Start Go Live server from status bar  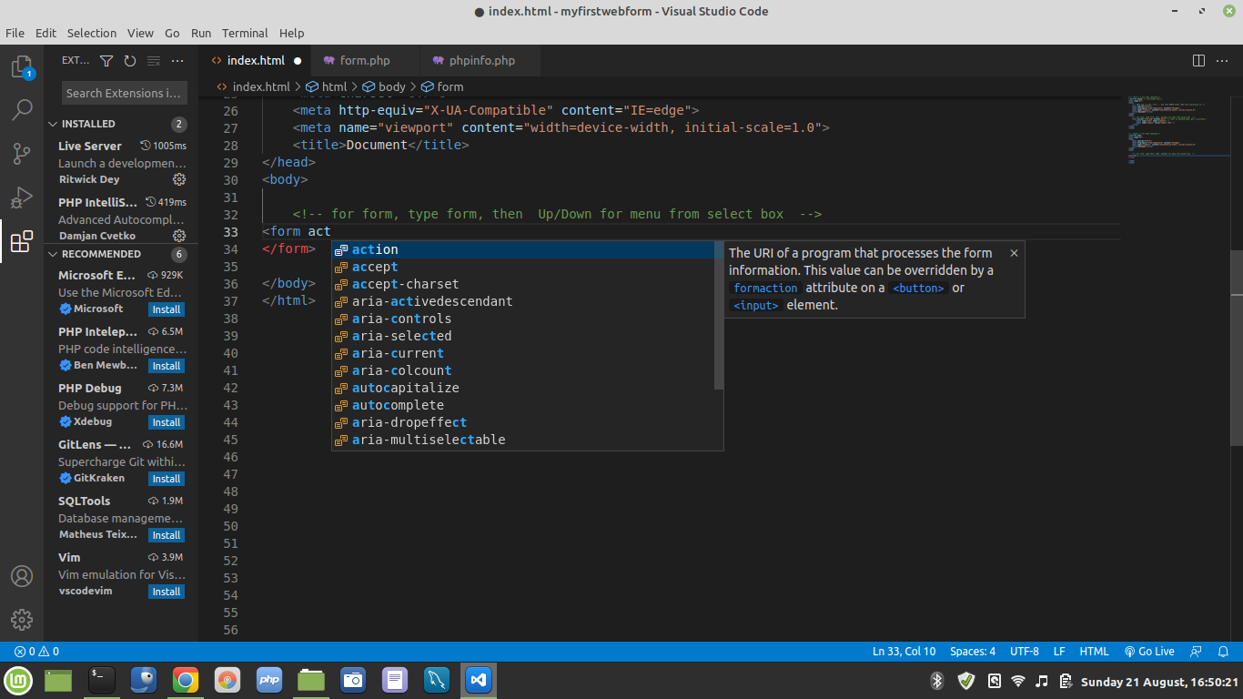pos(1149,652)
